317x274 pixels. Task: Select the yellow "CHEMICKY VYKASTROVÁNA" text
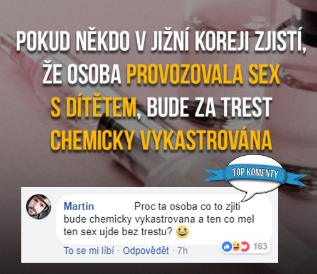[x=161, y=140]
